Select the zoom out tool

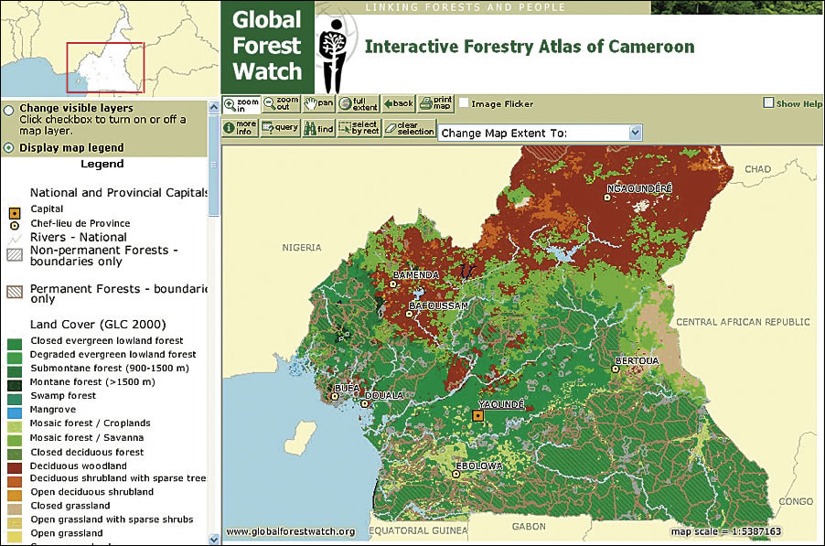282,103
